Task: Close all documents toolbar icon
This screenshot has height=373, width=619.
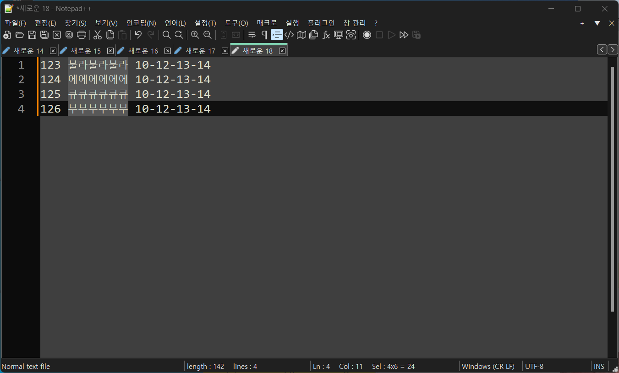Action: click(x=69, y=35)
